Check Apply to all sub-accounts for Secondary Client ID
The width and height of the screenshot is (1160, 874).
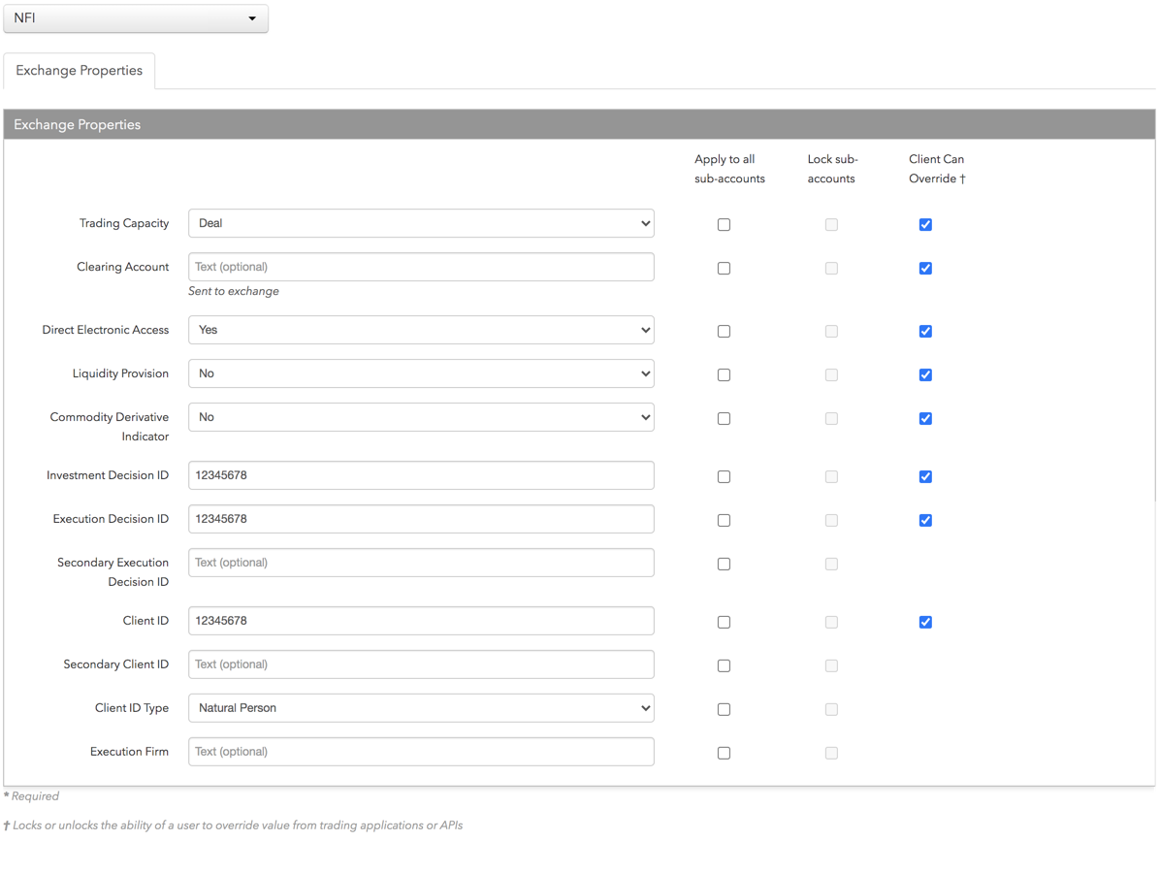tap(724, 665)
